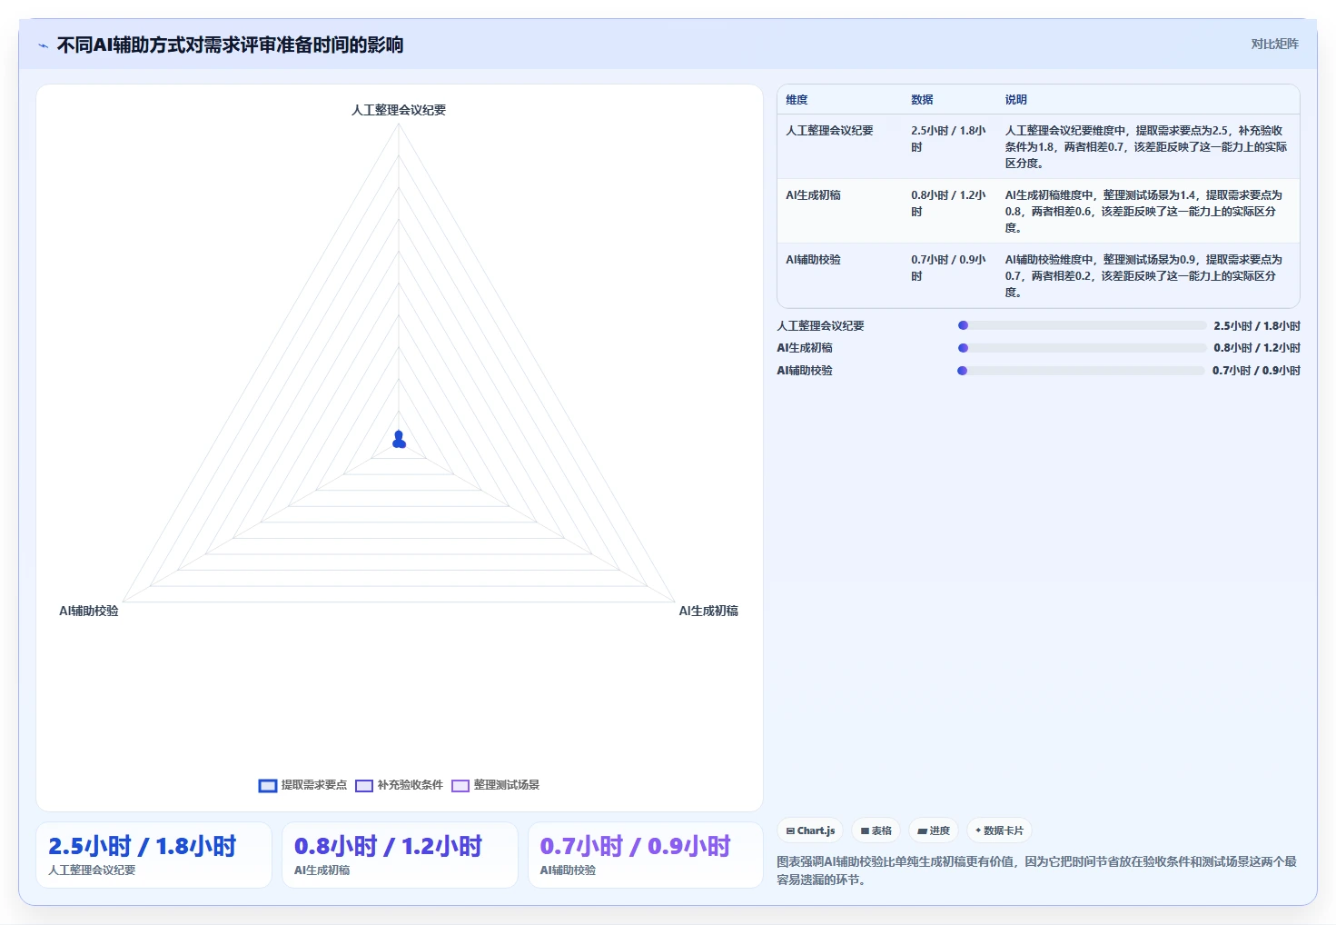Viewport: 1336px width, 925px height.
Task: Toggle 整理测试场景 legend swatch
Action: [x=460, y=785]
